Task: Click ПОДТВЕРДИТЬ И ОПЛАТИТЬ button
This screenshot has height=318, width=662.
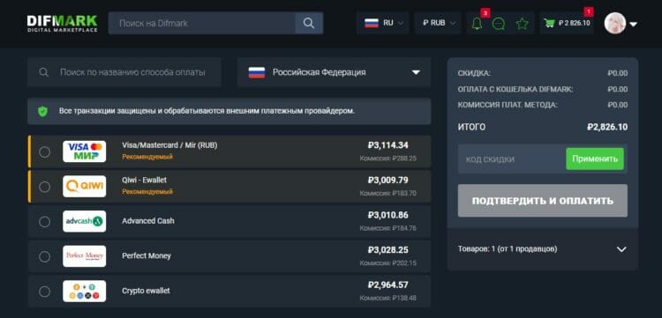Action: (x=543, y=201)
